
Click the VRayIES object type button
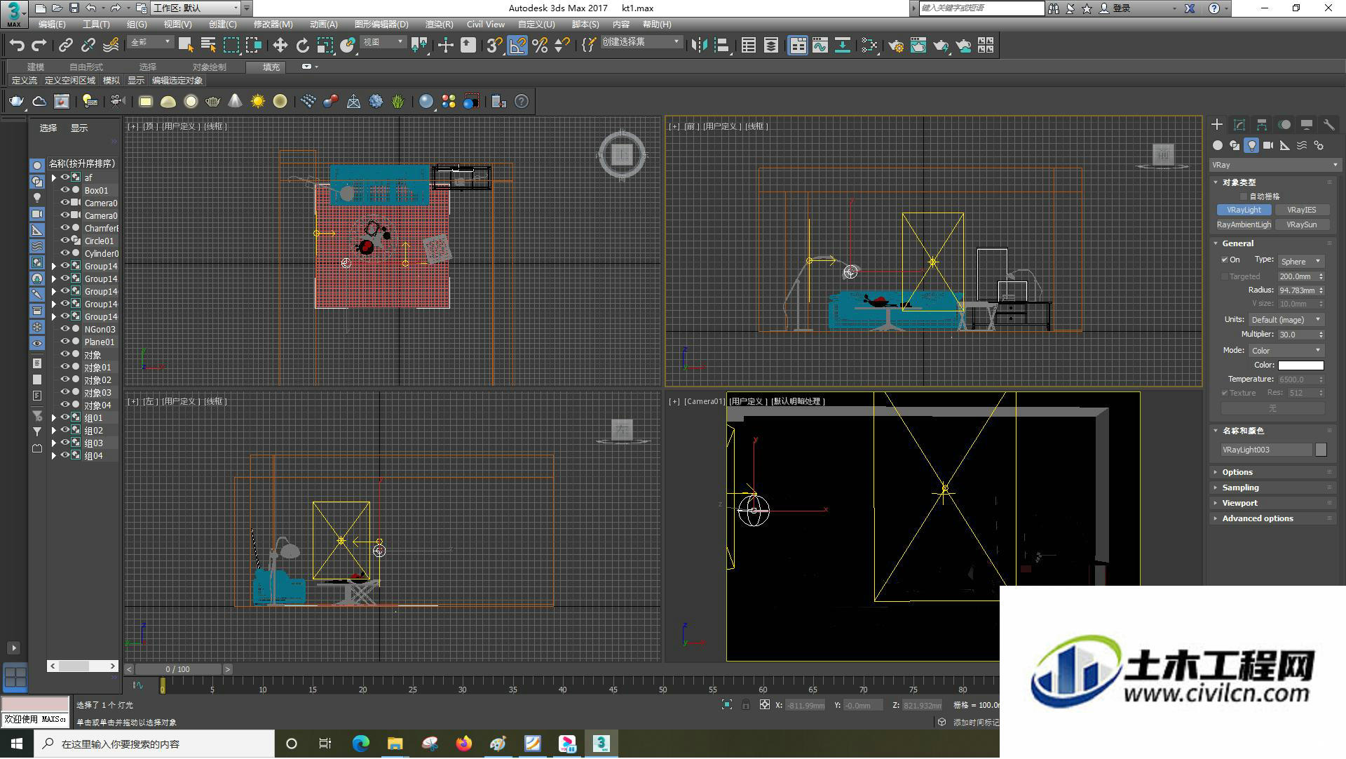(x=1301, y=210)
